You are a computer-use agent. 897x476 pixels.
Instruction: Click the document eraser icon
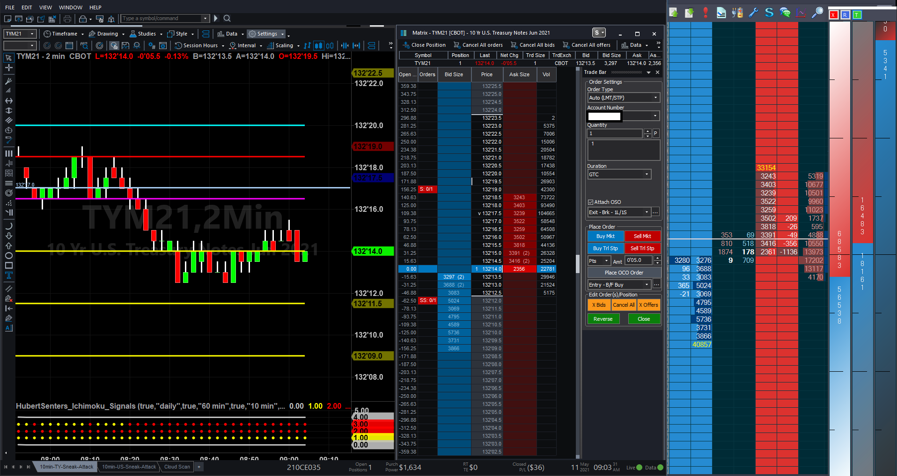point(721,13)
